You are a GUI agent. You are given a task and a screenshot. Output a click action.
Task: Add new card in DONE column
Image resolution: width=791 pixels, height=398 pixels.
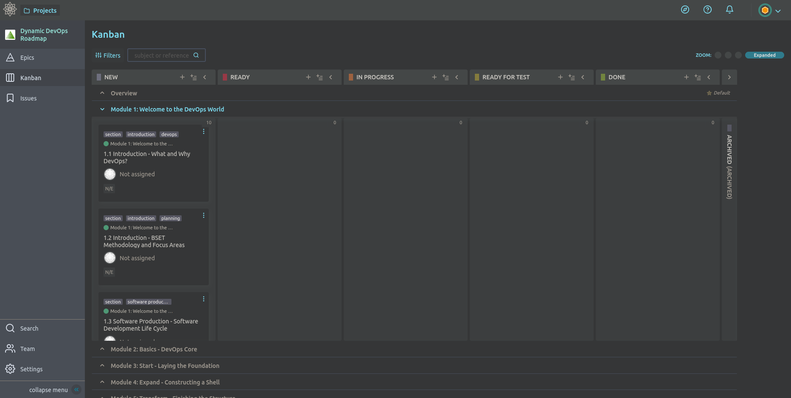[686, 77]
